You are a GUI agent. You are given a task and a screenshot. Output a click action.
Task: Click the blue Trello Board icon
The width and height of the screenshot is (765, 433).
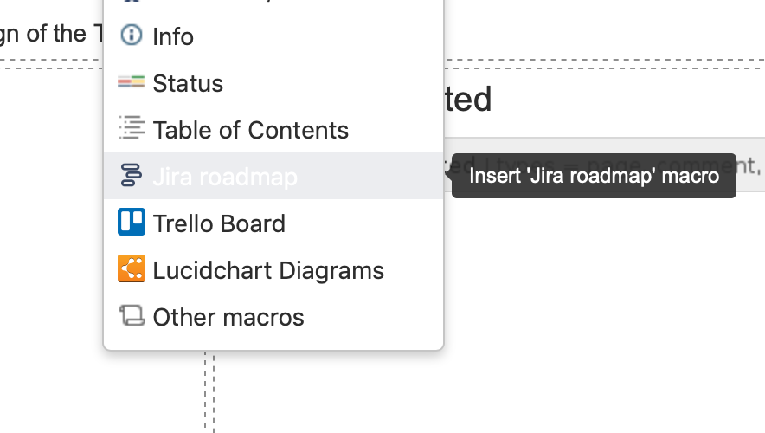pyautogui.click(x=132, y=222)
